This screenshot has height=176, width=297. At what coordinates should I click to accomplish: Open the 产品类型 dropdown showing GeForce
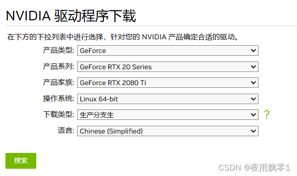pos(168,51)
